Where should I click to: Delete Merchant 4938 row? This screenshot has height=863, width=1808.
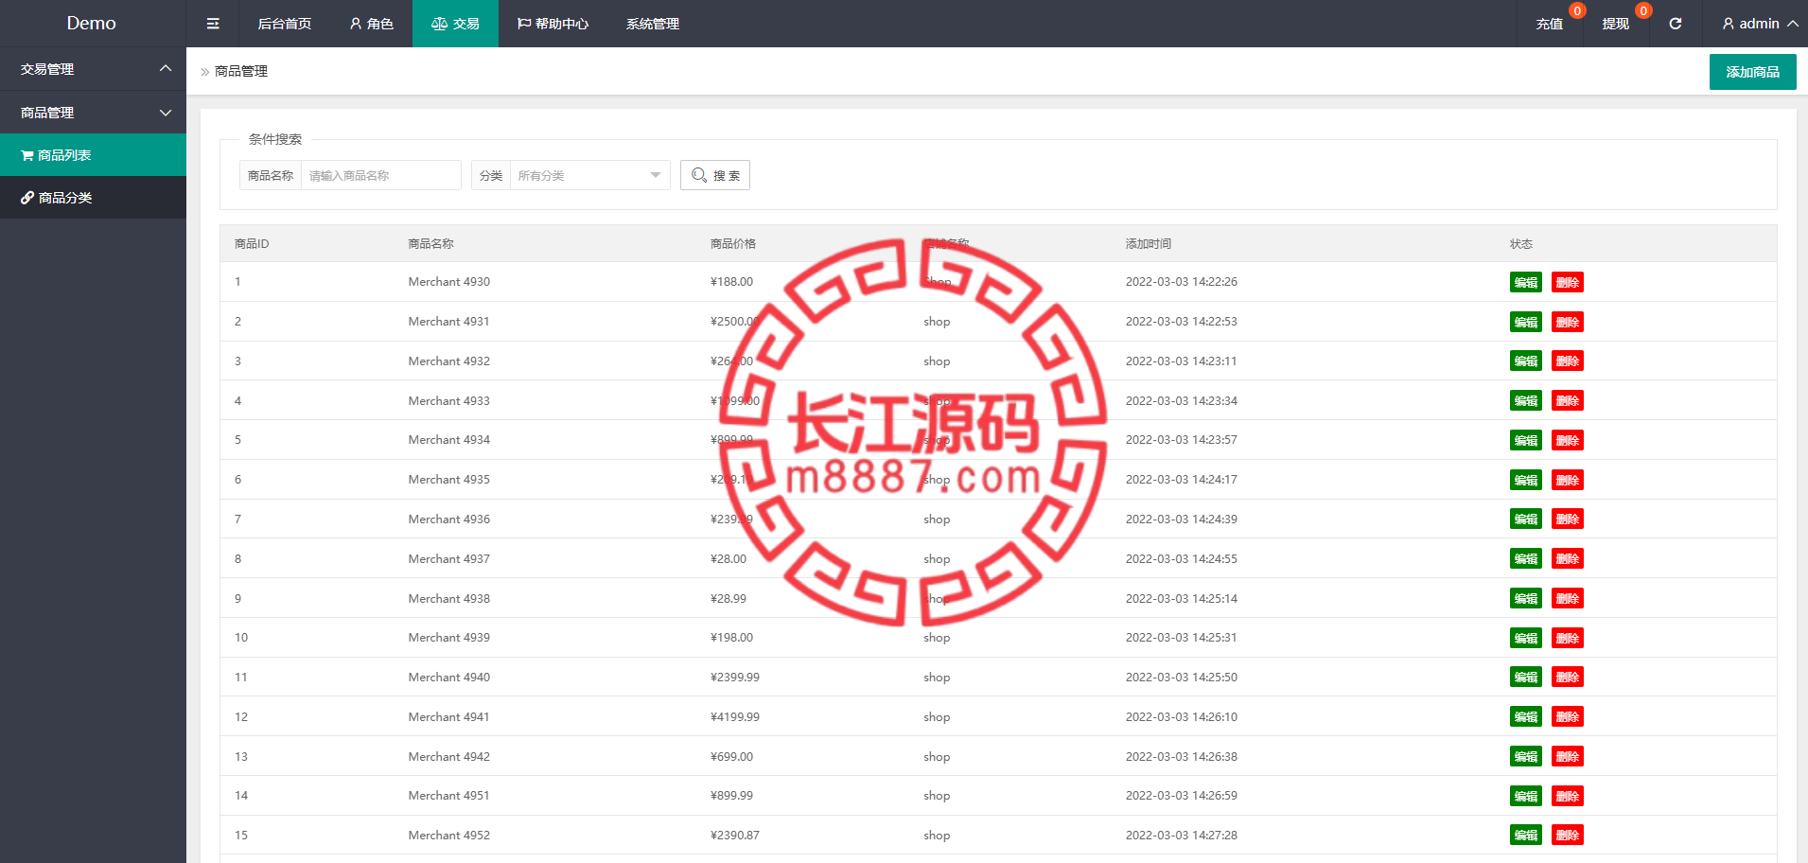pos(1568,599)
